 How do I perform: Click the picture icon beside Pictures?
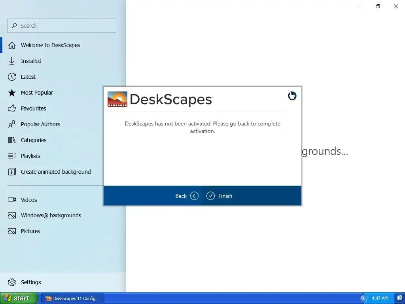[x=11, y=231]
